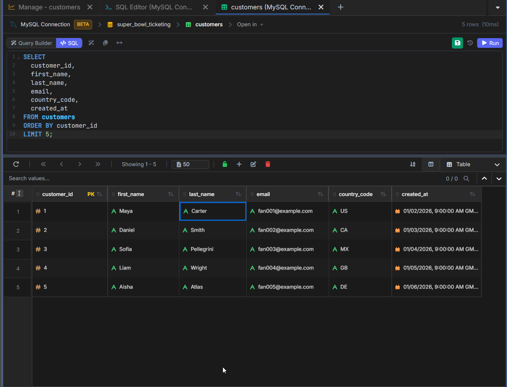Click the BETA badge
507x387 pixels.
tap(83, 24)
